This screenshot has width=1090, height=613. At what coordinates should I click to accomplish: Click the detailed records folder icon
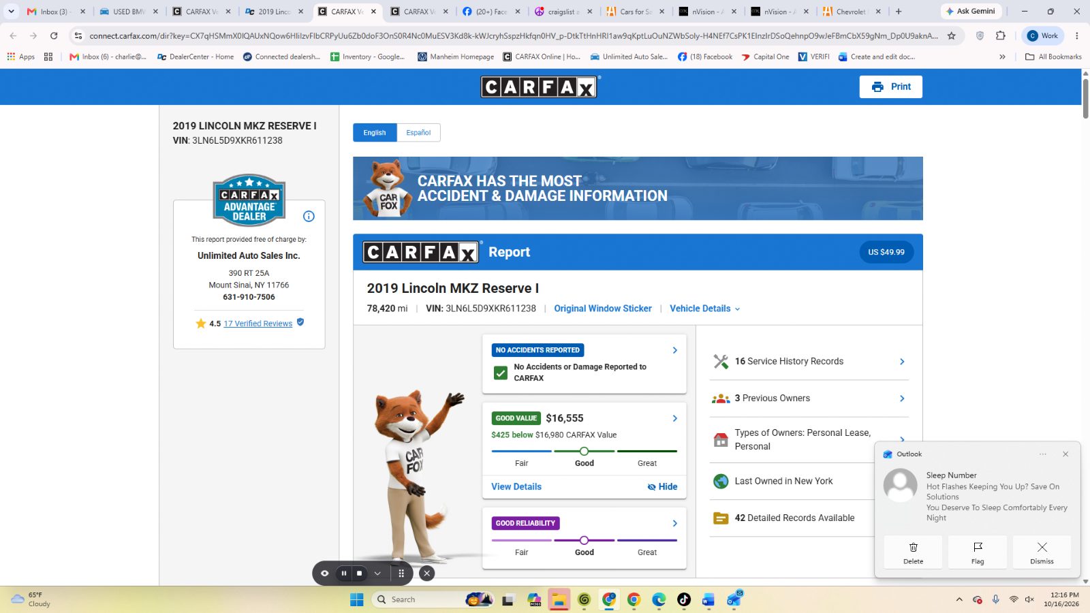click(x=721, y=518)
